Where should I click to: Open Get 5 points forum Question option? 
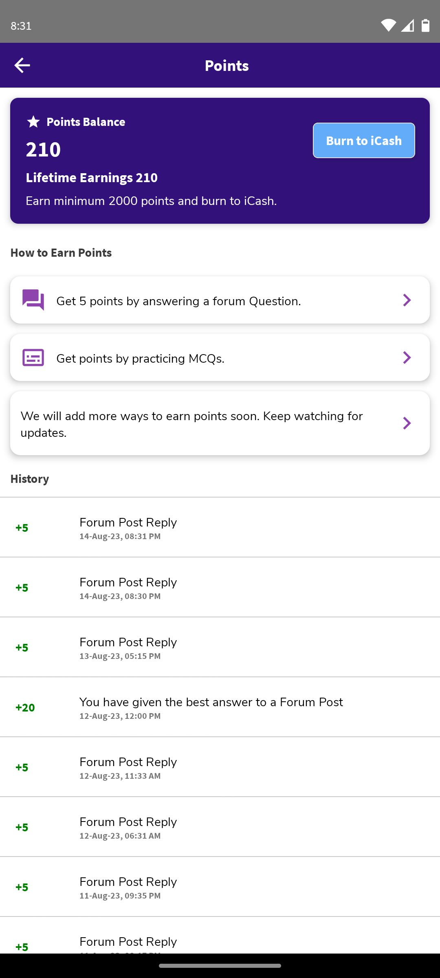[178, 301]
